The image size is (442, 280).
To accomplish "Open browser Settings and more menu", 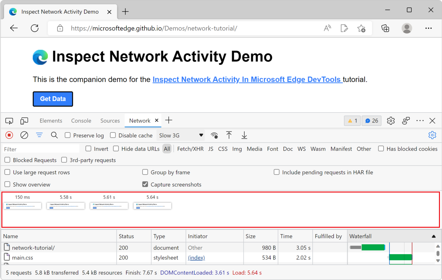I will pyautogui.click(x=428, y=28).
